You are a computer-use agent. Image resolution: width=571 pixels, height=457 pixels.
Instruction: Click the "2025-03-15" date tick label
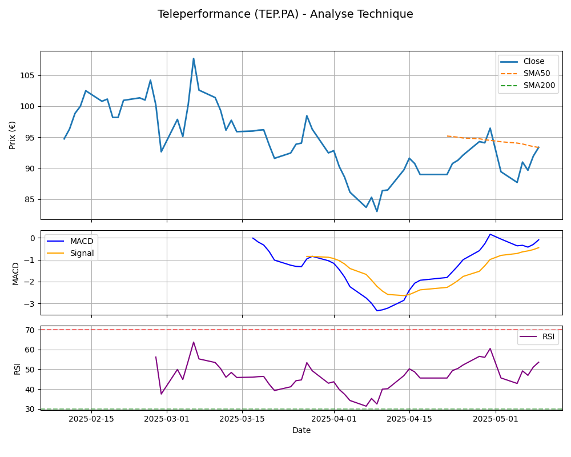coord(242,419)
